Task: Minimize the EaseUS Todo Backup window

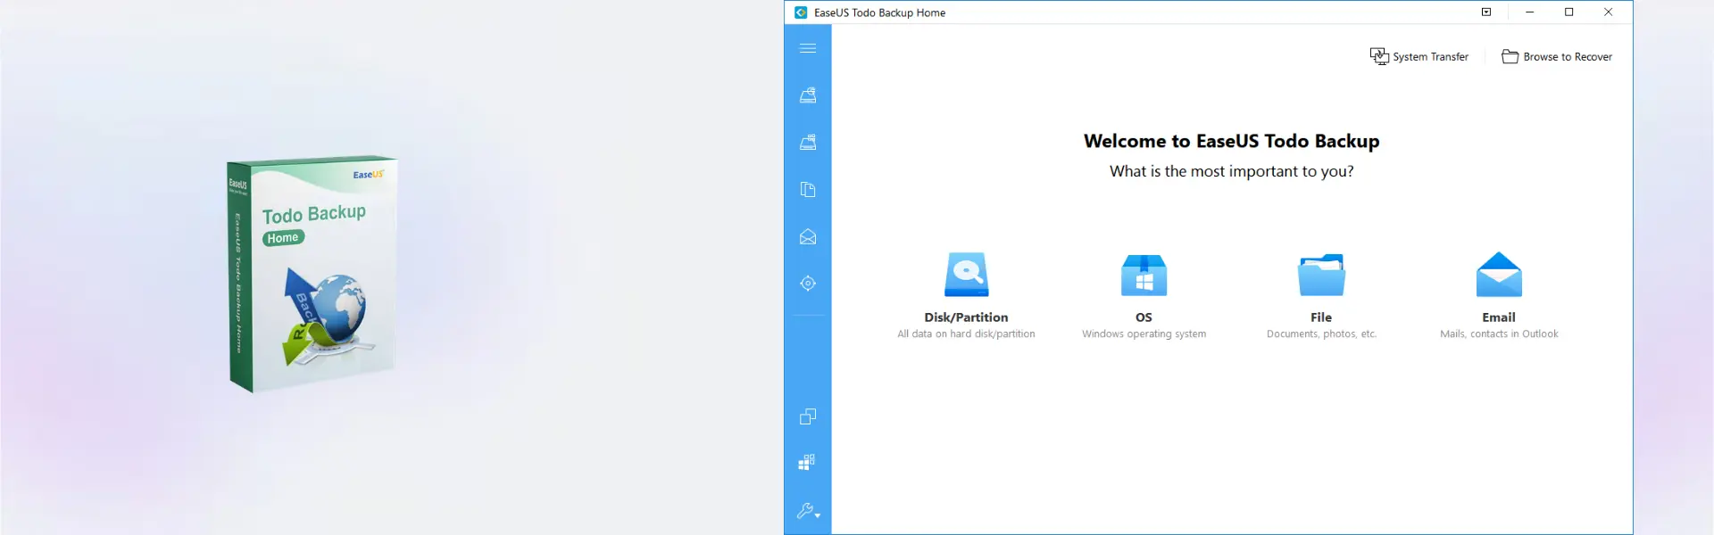Action: click(x=1529, y=12)
